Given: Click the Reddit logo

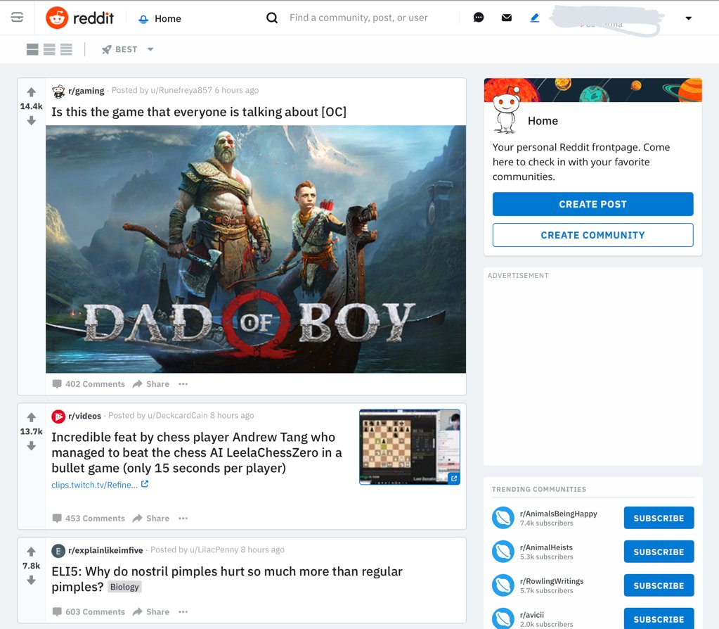Looking at the screenshot, I should point(80,18).
